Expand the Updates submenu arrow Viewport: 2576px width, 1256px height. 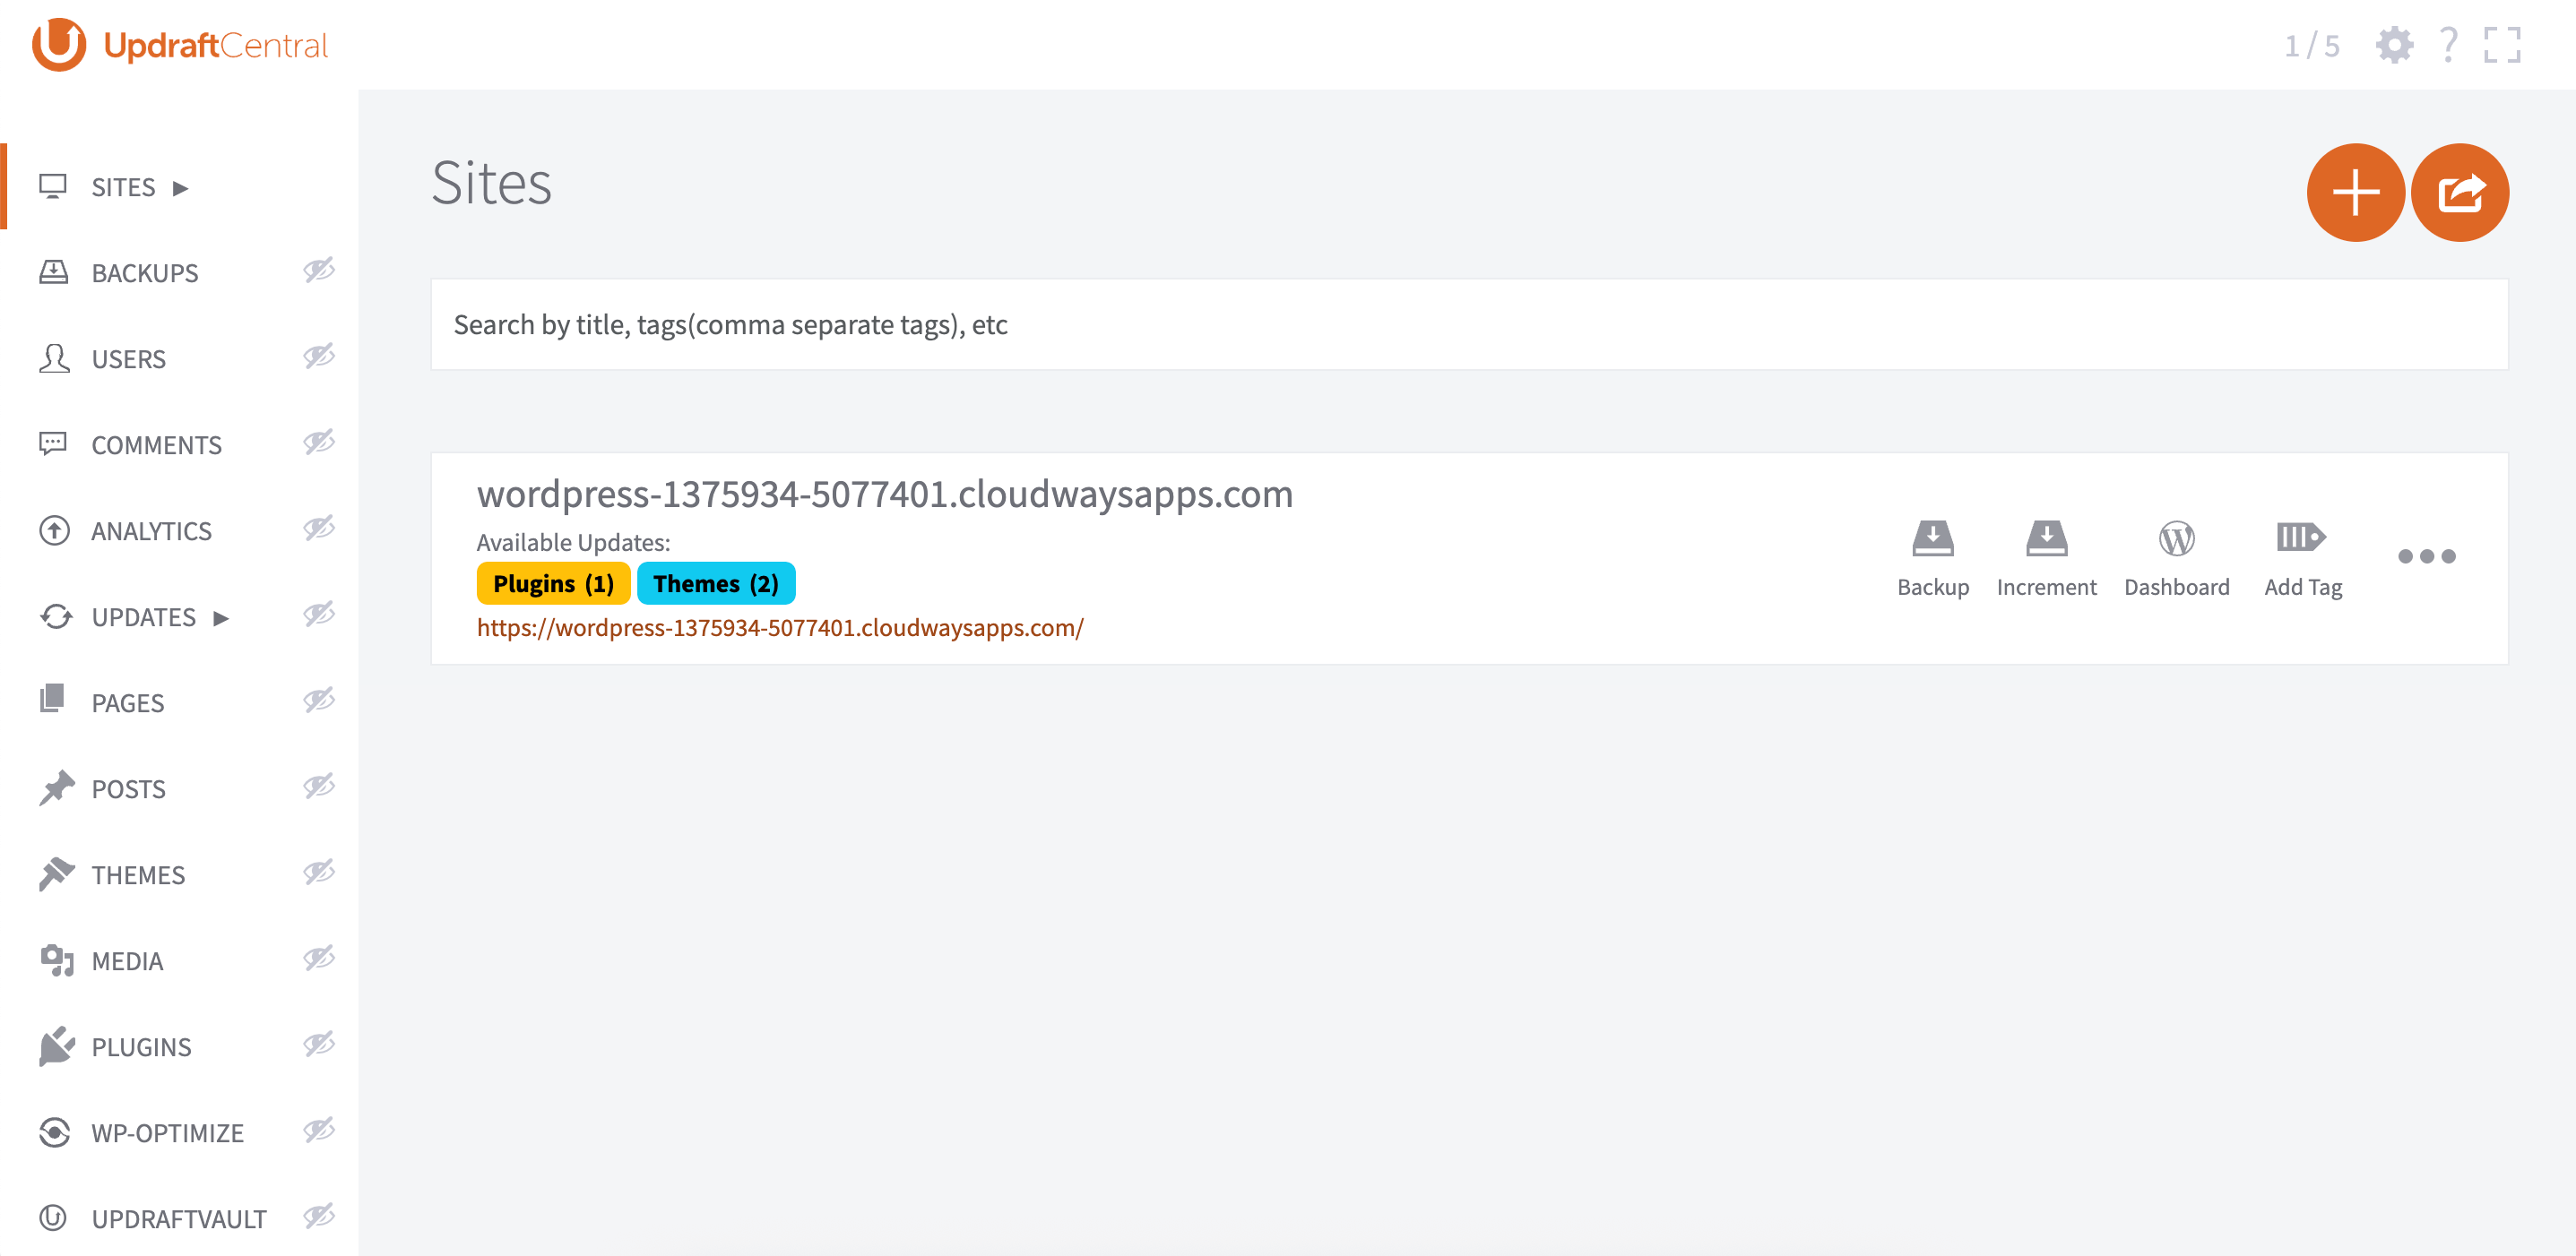pyautogui.click(x=222, y=618)
